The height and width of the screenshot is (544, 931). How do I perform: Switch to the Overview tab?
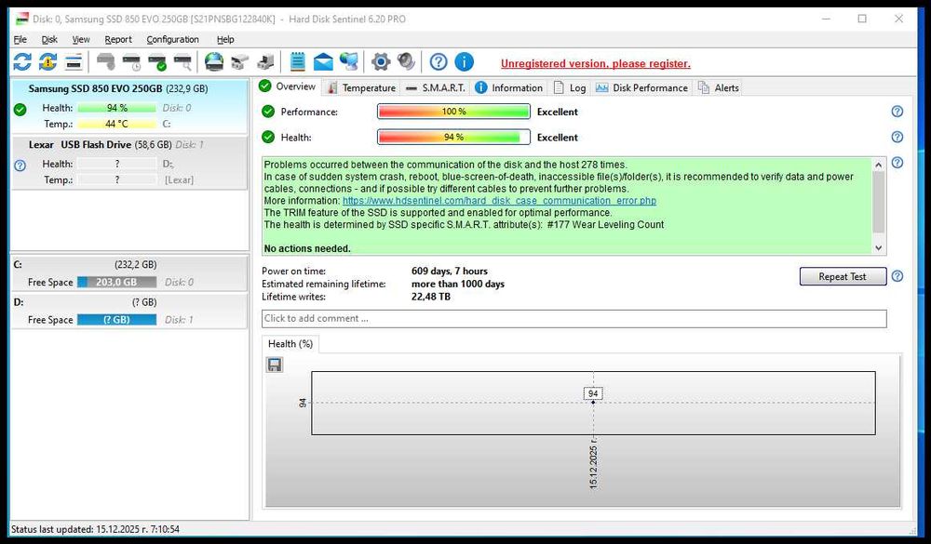tap(288, 86)
